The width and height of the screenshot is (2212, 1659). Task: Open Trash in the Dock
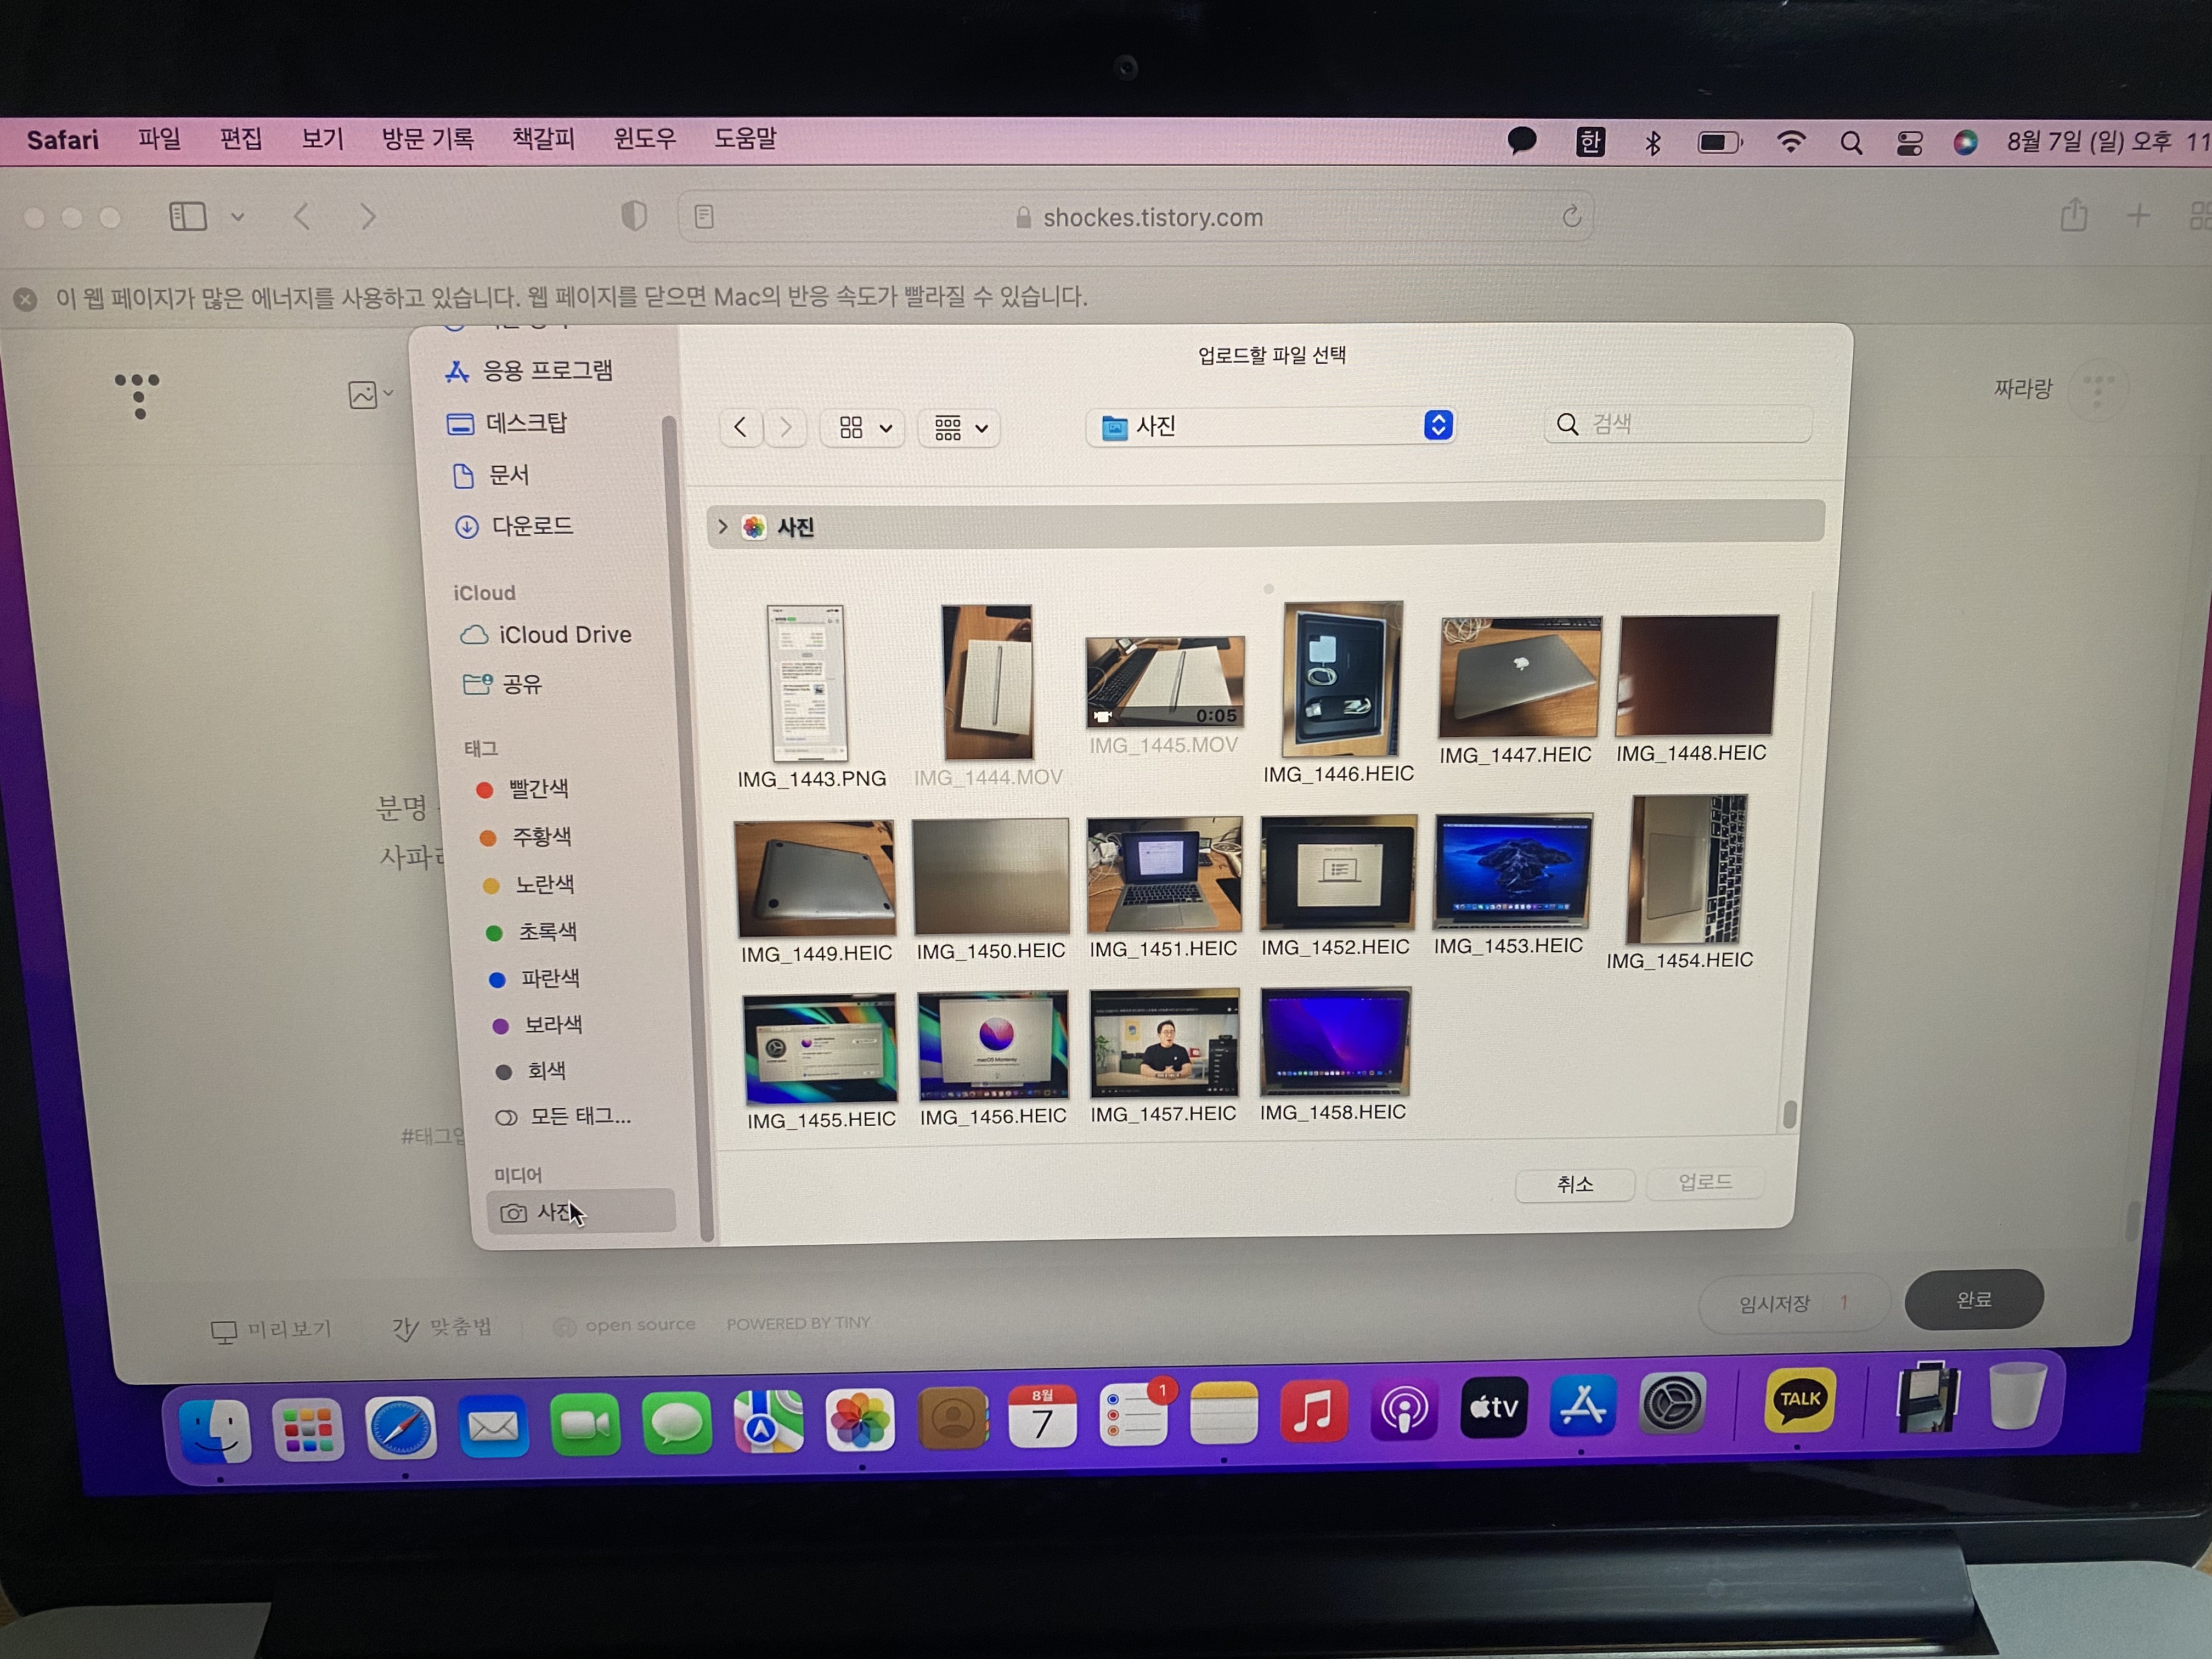pos(2017,1396)
